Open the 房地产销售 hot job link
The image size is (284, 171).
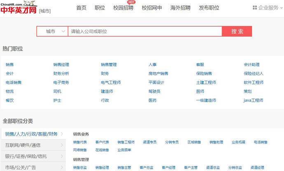point(158,74)
